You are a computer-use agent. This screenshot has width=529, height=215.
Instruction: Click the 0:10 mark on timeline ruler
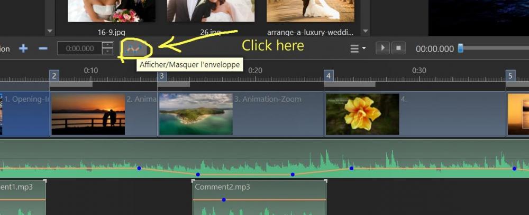(91, 71)
